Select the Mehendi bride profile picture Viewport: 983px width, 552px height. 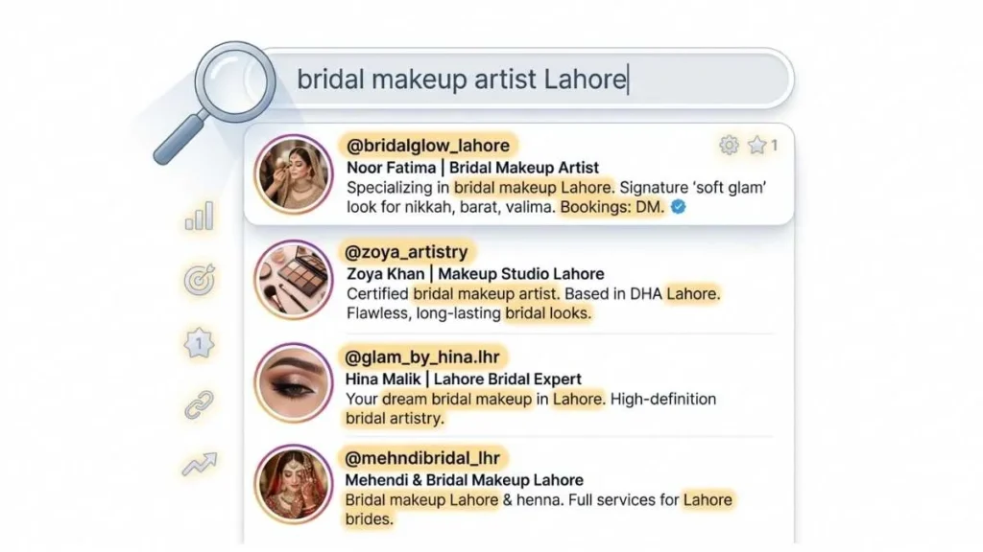pos(294,484)
